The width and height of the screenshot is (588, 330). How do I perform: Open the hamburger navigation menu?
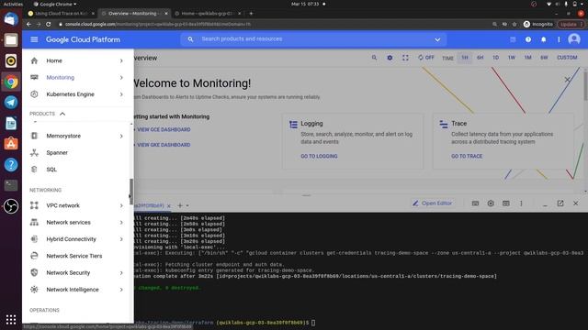34,39
